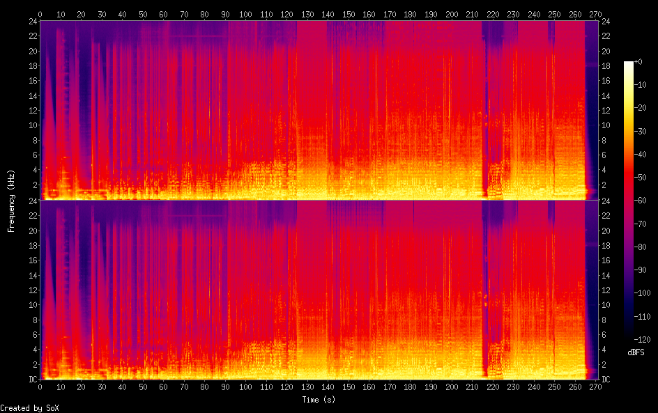Click the "Frequency (kHz)" vertical axis title
This screenshot has height=413, width=658.
coord(11,201)
